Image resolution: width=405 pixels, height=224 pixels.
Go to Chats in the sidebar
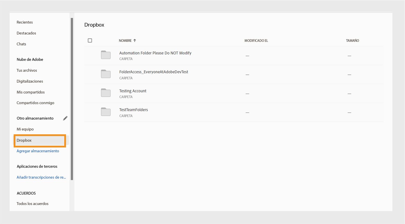(21, 44)
